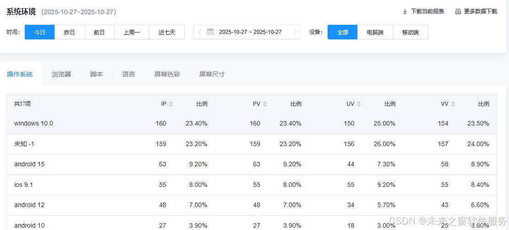Viewport: 509px width, 230px height.
Task: Switch to the 屏幕色彩 tab
Action: pyautogui.click(x=167, y=74)
